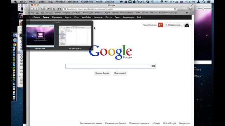Show all bookmarks book icon
225x126 pixels.
38,13
